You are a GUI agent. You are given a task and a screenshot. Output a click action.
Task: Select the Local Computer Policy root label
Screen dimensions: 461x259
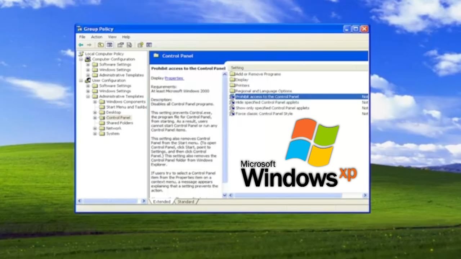click(x=104, y=54)
